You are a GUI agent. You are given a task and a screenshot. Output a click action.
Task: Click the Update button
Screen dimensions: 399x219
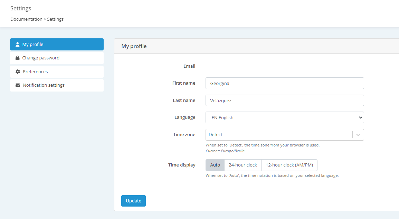(x=133, y=201)
